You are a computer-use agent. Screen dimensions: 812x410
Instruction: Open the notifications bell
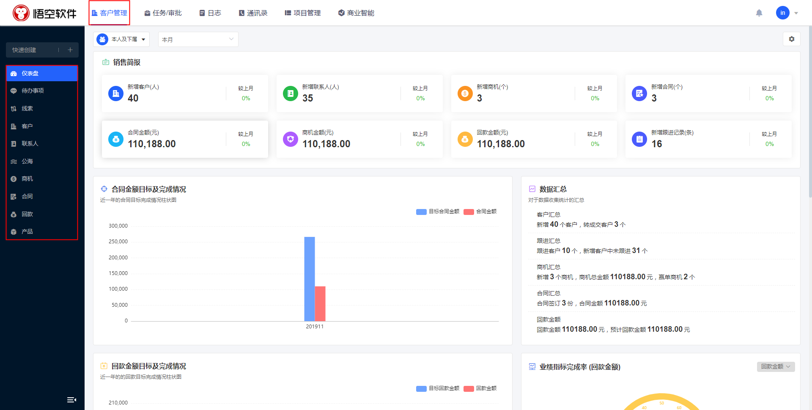(x=759, y=13)
